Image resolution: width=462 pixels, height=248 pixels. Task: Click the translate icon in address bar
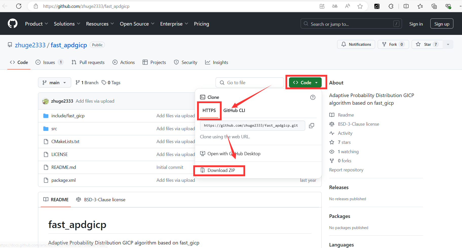tap(335, 6)
